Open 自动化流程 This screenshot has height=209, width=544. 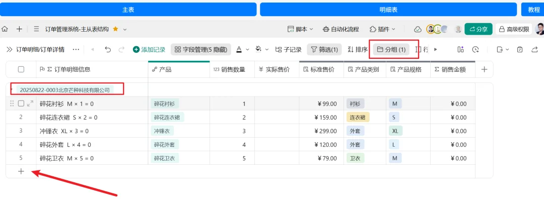[x=341, y=29]
